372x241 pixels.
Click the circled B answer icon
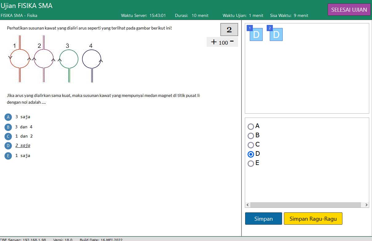pyautogui.click(x=8, y=127)
